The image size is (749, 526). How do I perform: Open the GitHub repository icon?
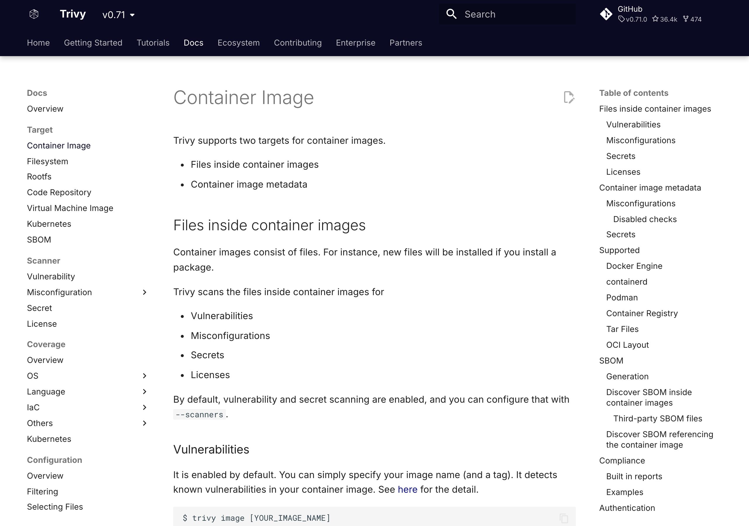[x=606, y=14]
